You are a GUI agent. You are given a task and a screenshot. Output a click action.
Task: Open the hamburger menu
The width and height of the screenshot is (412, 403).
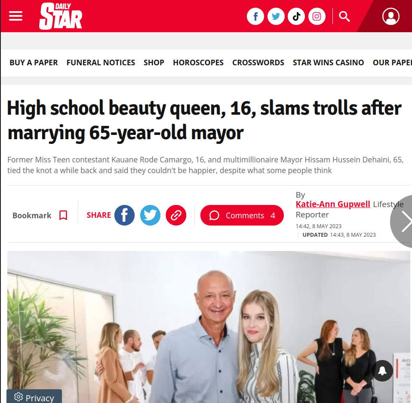pyautogui.click(x=15, y=16)
